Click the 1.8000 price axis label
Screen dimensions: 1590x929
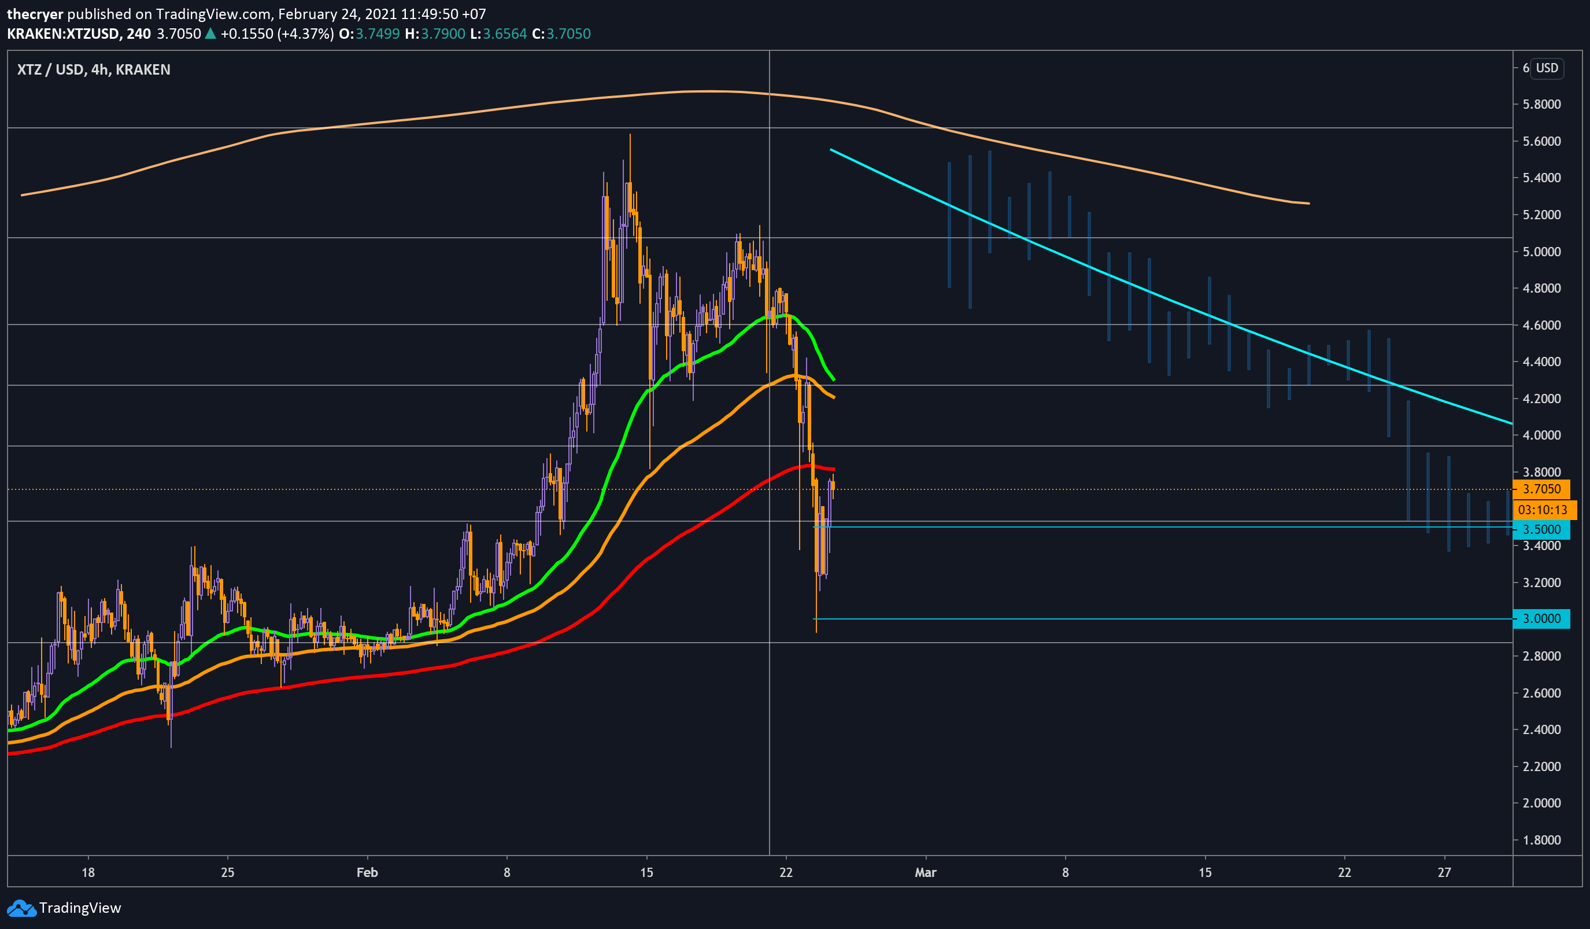(x=1542, y=840)
